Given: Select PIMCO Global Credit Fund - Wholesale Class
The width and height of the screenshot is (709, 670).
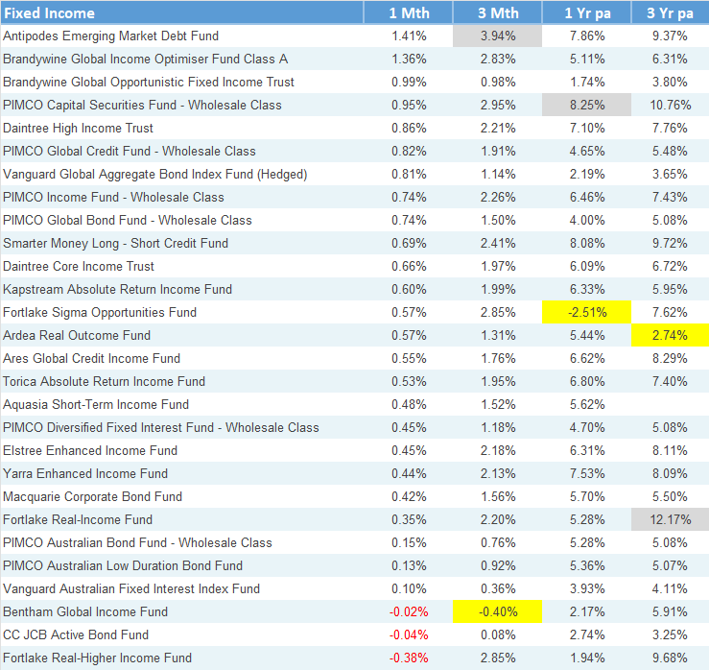Looking at the screenshot, I should point(130,151).
